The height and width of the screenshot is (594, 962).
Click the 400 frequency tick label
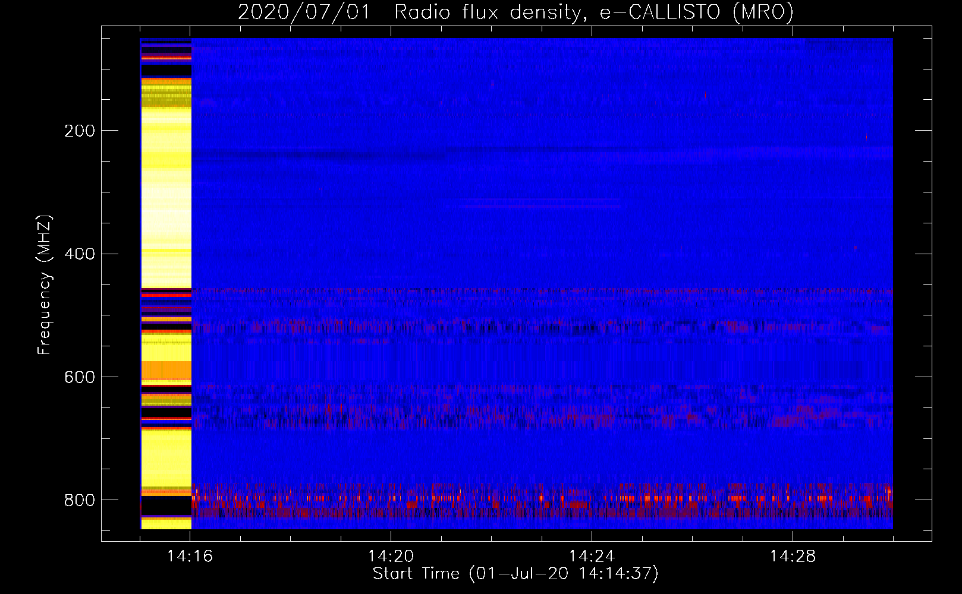point(80,254)
